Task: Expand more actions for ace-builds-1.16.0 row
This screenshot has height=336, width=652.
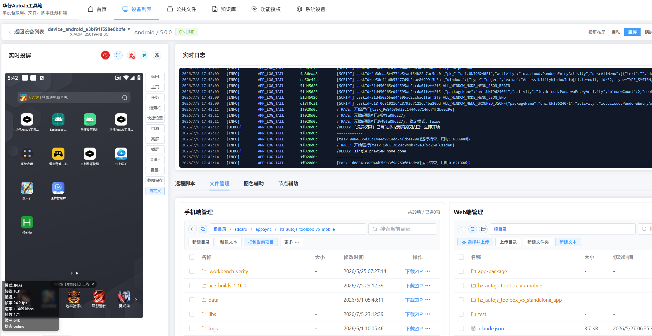Action: (428, 285)
